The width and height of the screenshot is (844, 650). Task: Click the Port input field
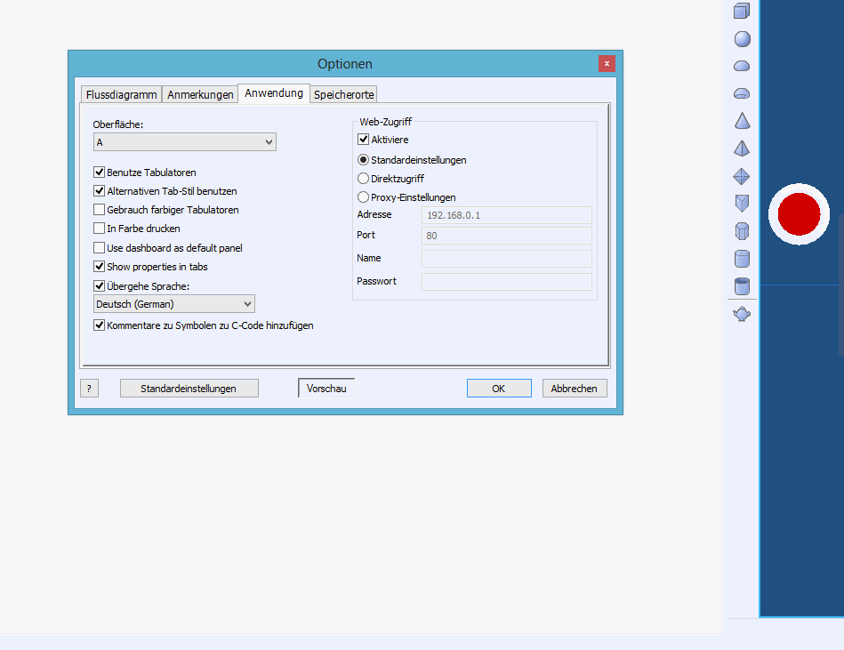(x=507, y=236)
